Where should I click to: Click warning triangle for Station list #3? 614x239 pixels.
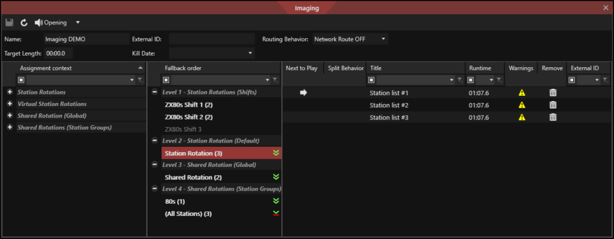pyautogui.click(x=522, y=117)
